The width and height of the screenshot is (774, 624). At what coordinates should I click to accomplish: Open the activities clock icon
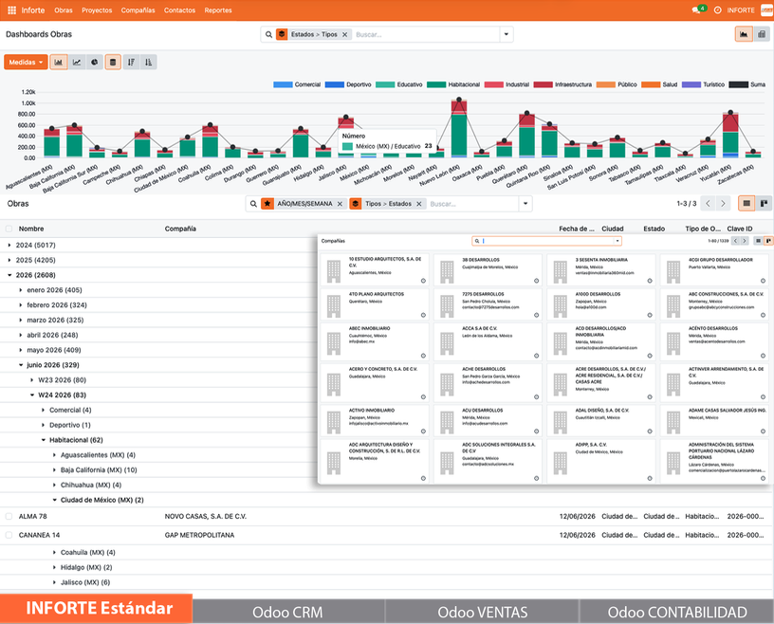click(x=718, y=9)
